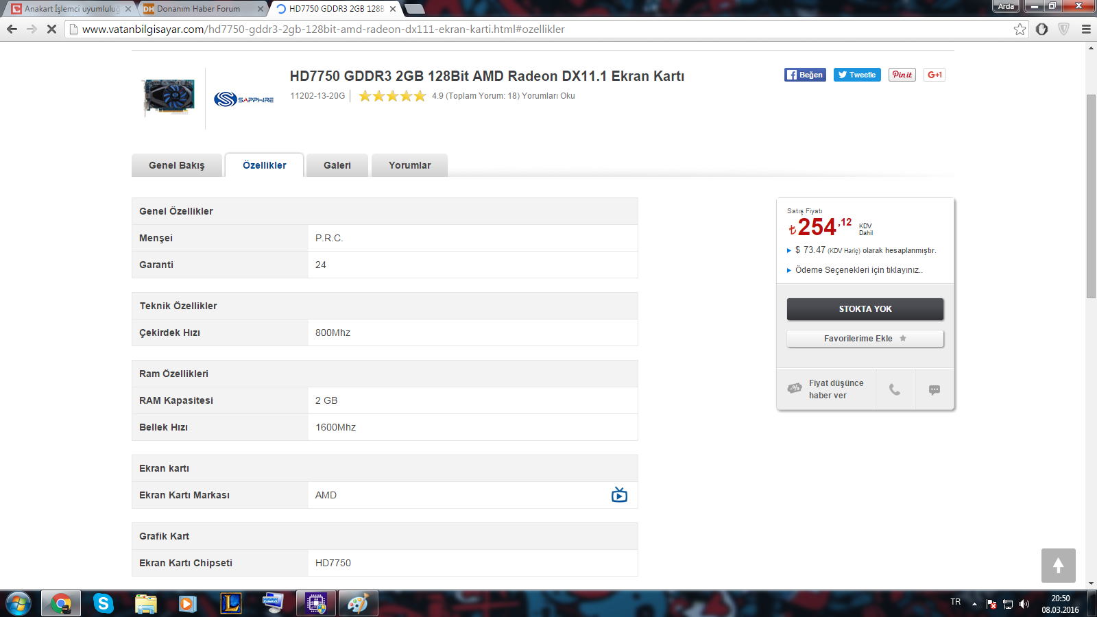Open File Explorer from the taskbar
Image resolution: width=1097 pixels, height=617 pixels.
point(146,604)
